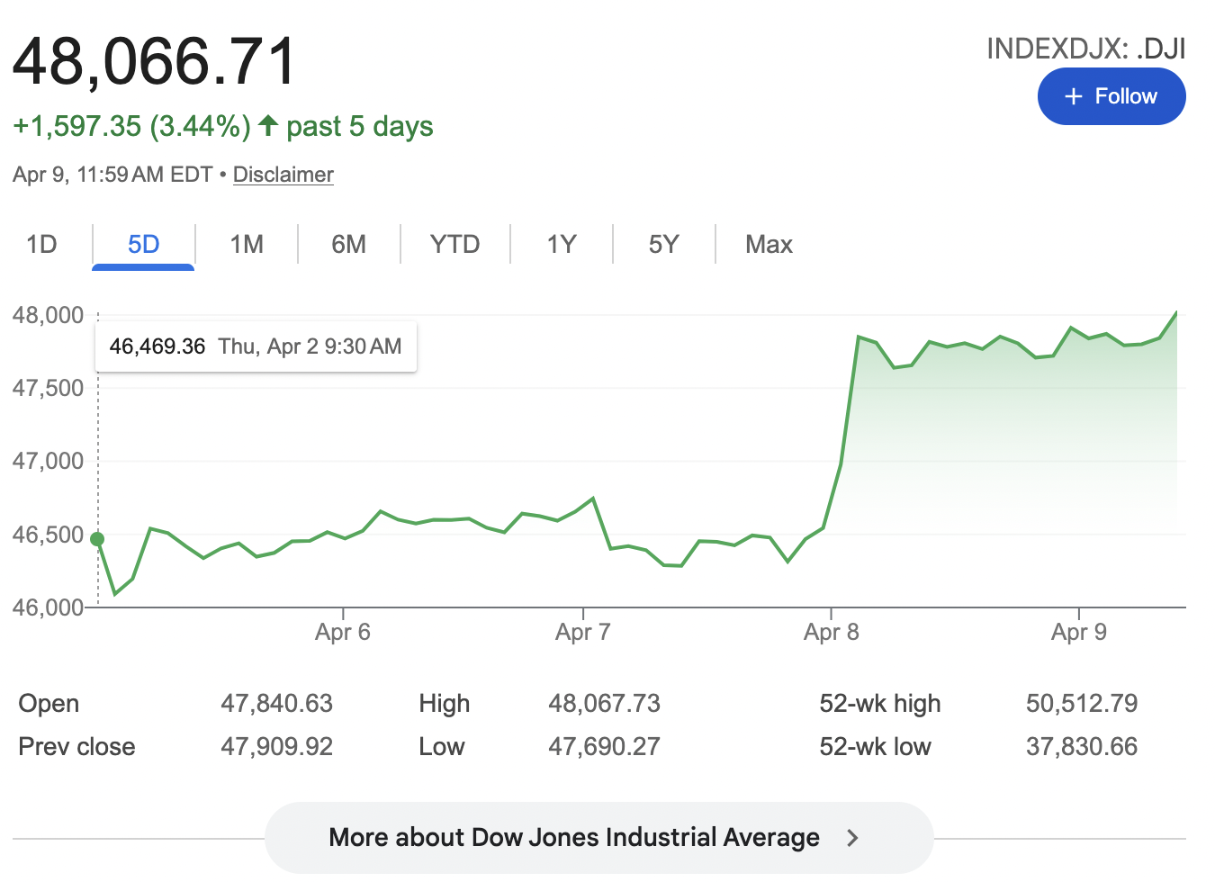Click the 52-wk low label

pos(876,747)
